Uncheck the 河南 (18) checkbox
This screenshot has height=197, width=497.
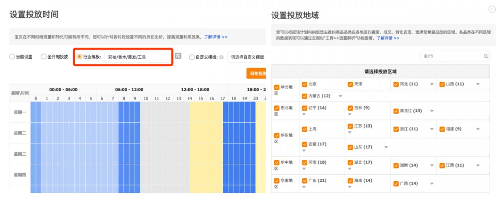pos(305,162)
